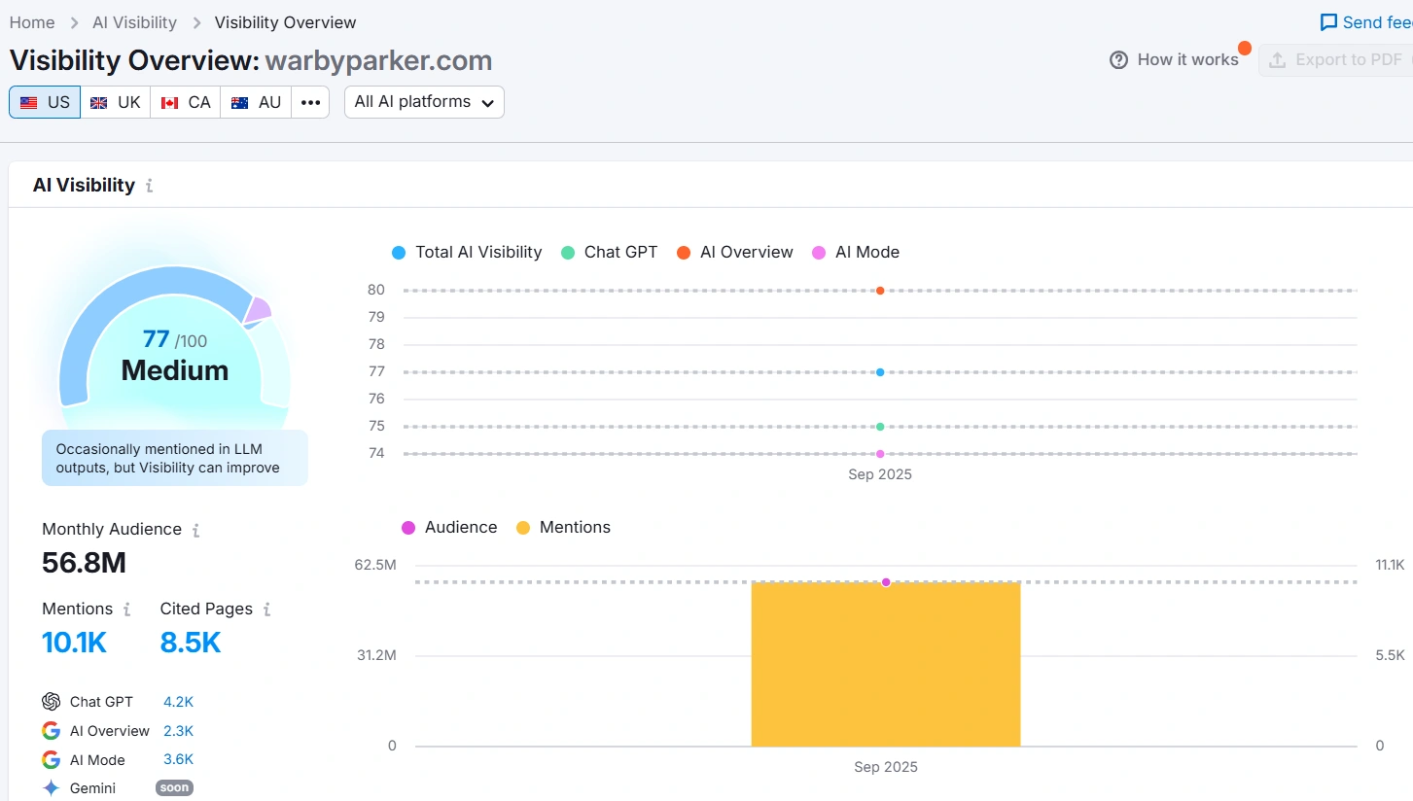Click the pink AI Mode data point

(880, 454)
